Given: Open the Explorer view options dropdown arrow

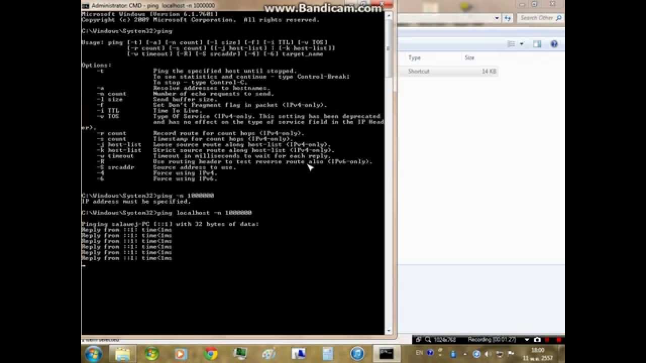Looking at the screenshot, I should (x=521, y=44).
